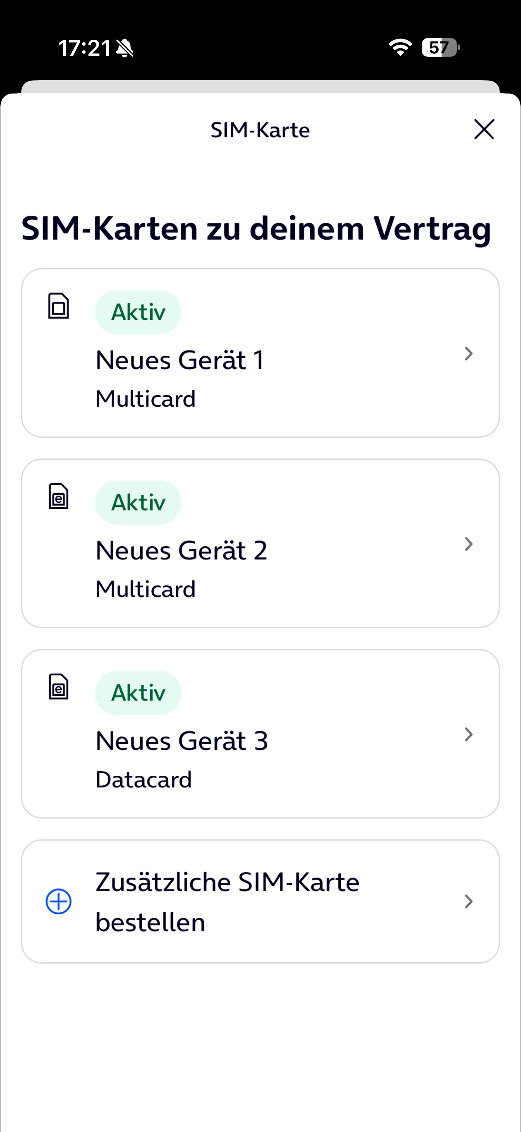Open the Neues Gerät 2 Multicard entry
521x1132 pixels.
(260, 543)
